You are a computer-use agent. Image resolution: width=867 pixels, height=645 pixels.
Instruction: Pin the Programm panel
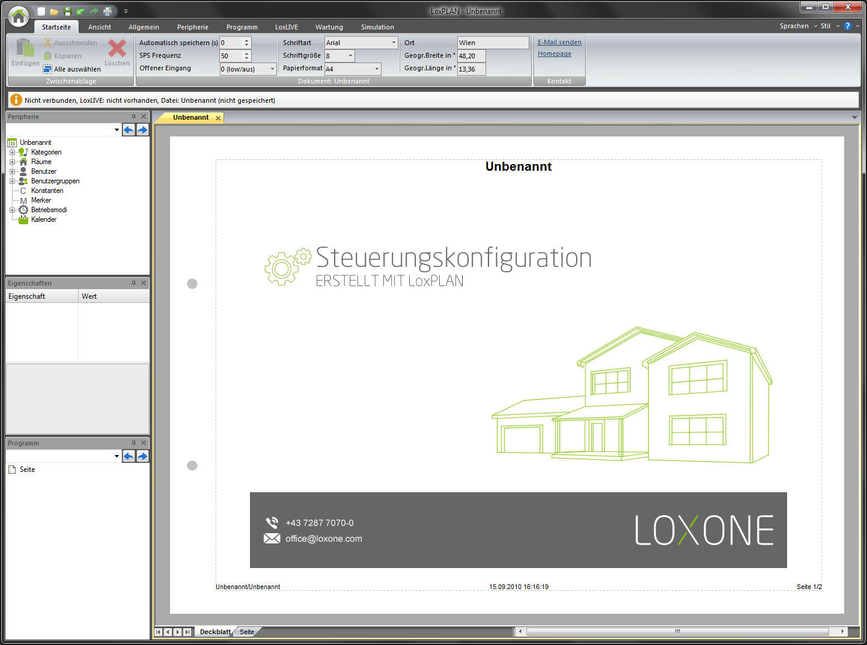click(x=133, y=443)
